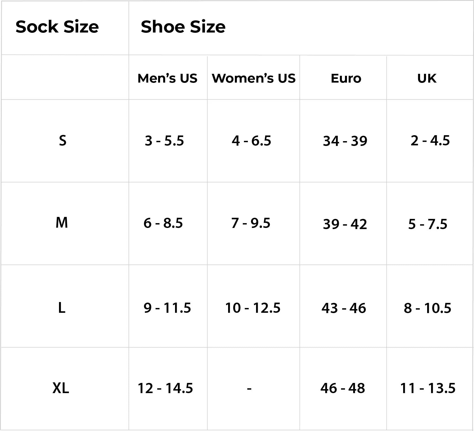This screenshot has height=431, width=474.
Task: Select the L sock size row label
Action: pyautogui.click(x=62, y=308)
